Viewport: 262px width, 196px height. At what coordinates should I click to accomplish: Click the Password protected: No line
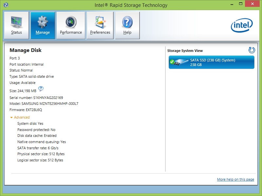coord(36,130)
